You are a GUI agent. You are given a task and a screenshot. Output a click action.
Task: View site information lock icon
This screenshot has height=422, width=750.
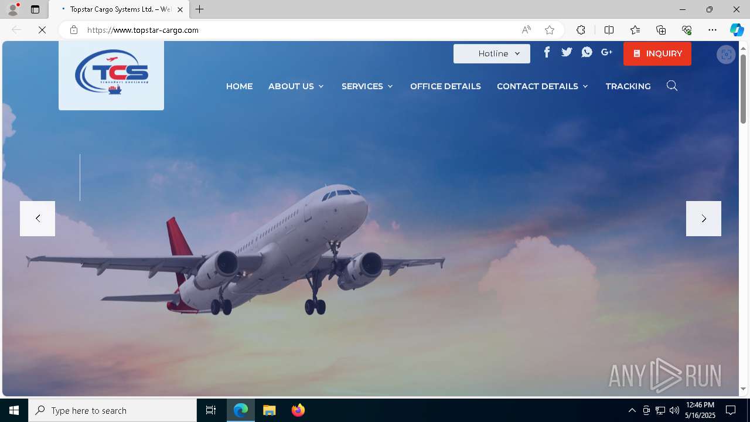coord(73,30)
